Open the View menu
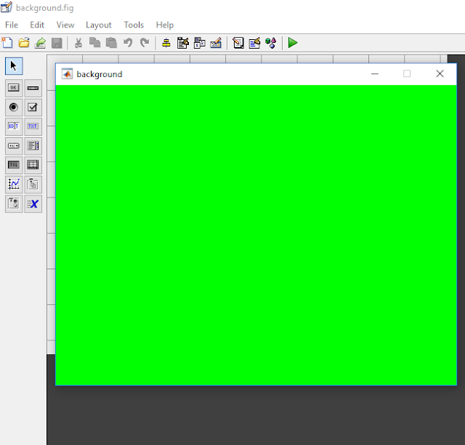 tap(65, 25)
